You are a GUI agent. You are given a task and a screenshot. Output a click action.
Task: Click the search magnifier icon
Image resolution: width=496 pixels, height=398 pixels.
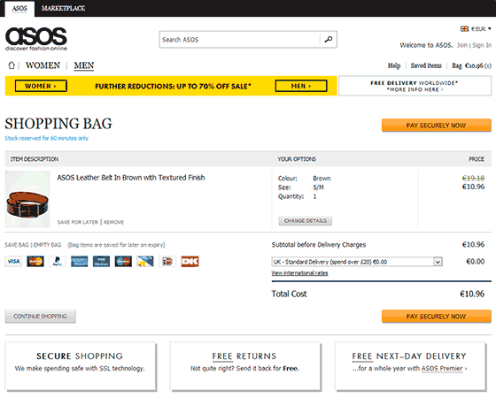point(329,40)
